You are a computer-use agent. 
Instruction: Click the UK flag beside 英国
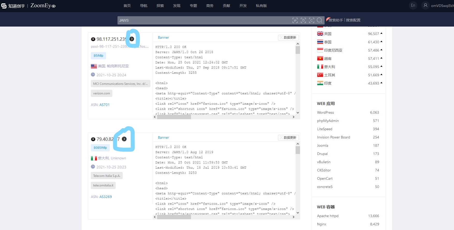click(320, 34)
